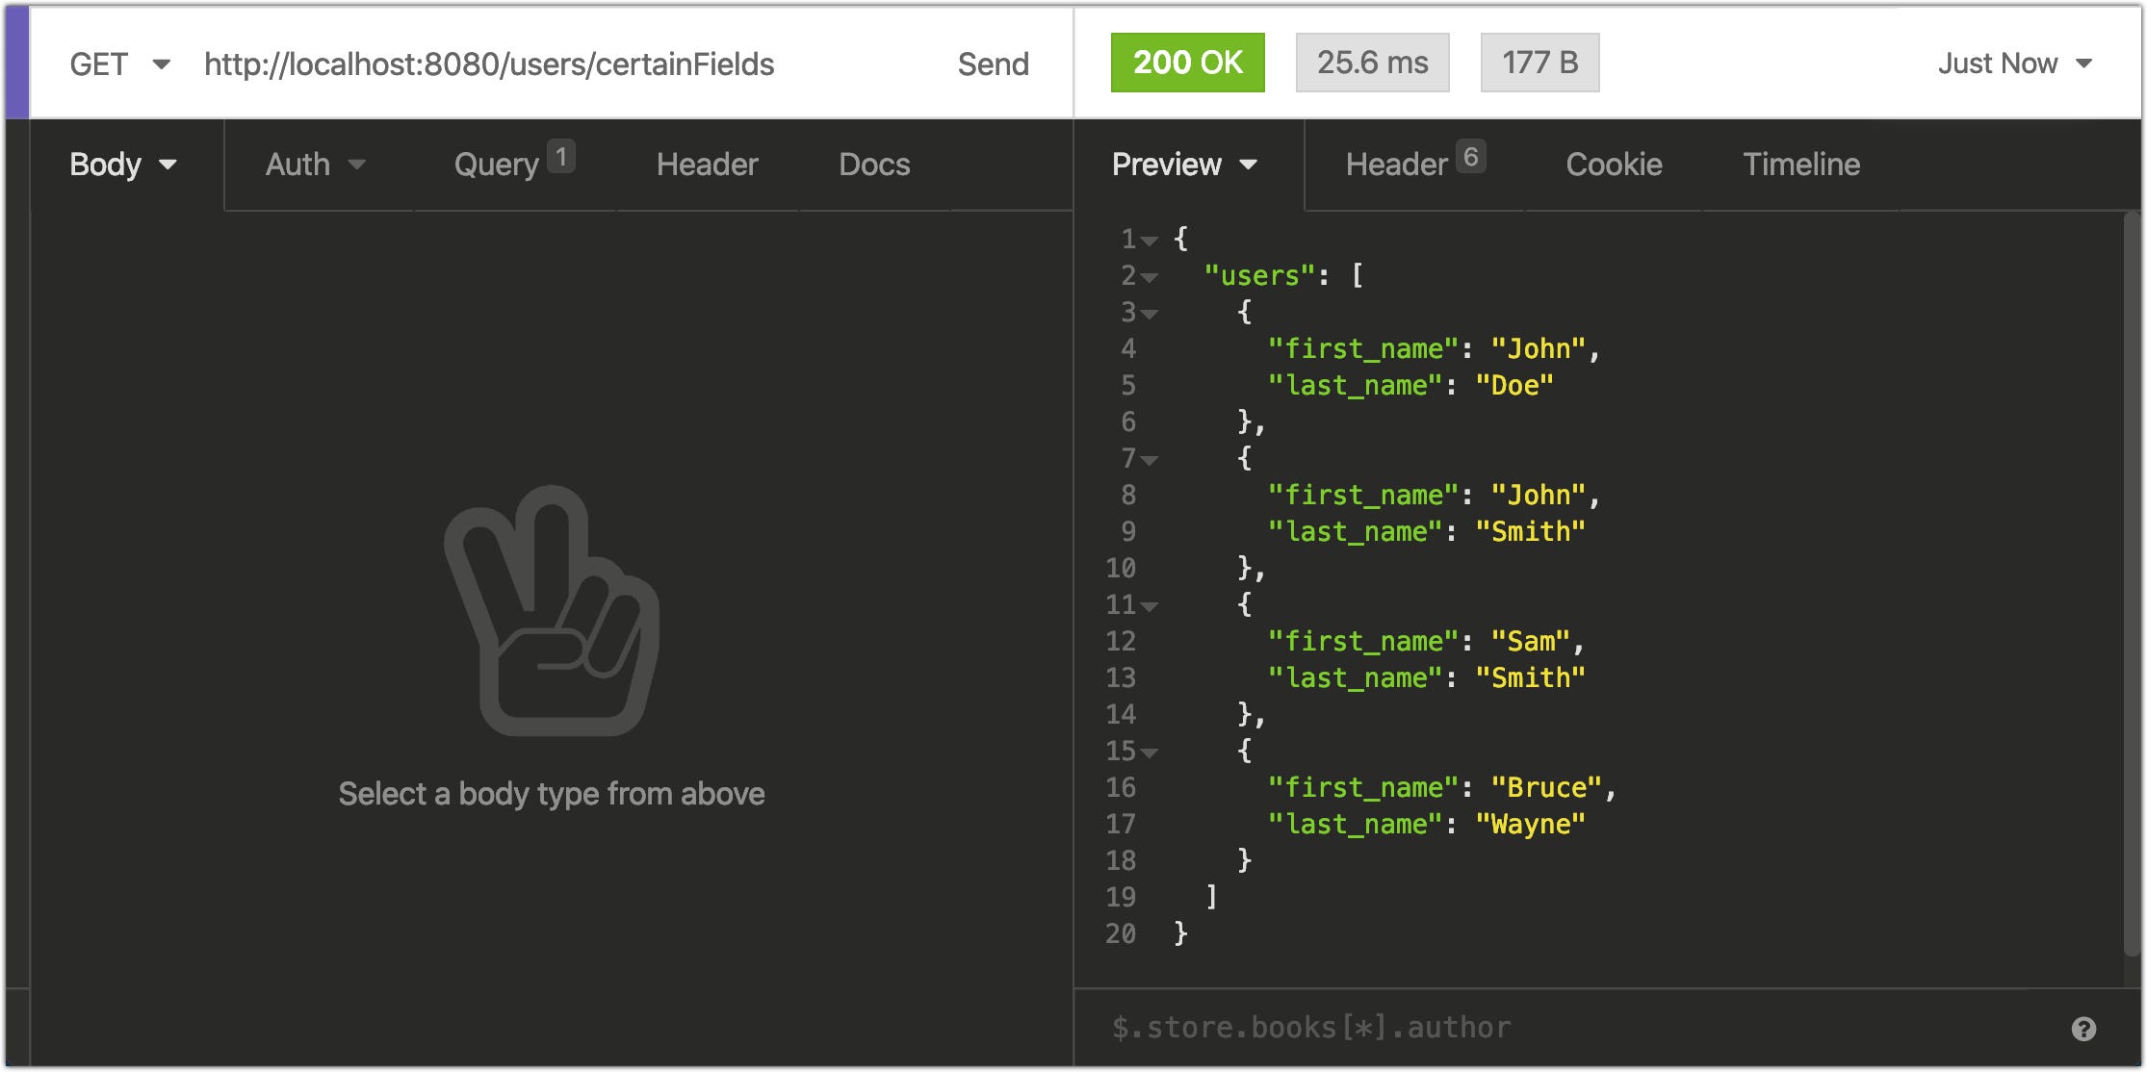Viewport: 2147px width, 1072px height.
Task: Click the Query tab count badge 1
Action: [561, 156]
